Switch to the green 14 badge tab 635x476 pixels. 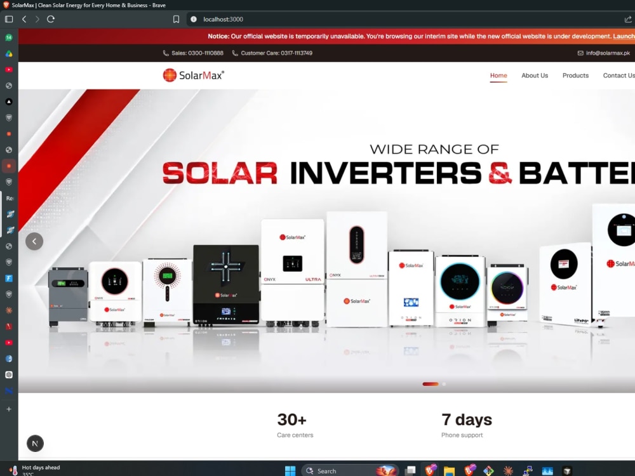point(9,37)
